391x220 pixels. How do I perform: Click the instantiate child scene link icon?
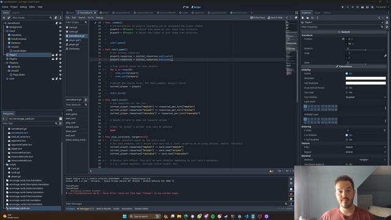click(x=9, y=18)
